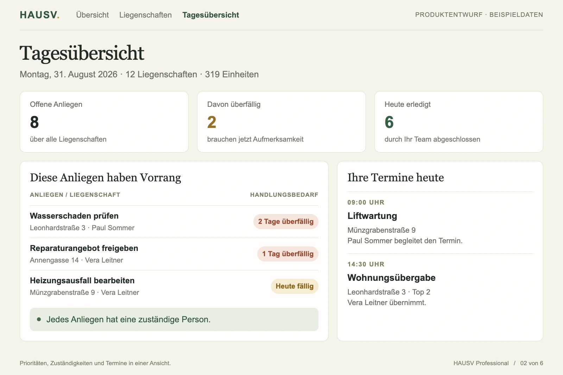Click the number 2 under Davon überfällig
This screenshot has height=375, width=563.
pos(212,122)
